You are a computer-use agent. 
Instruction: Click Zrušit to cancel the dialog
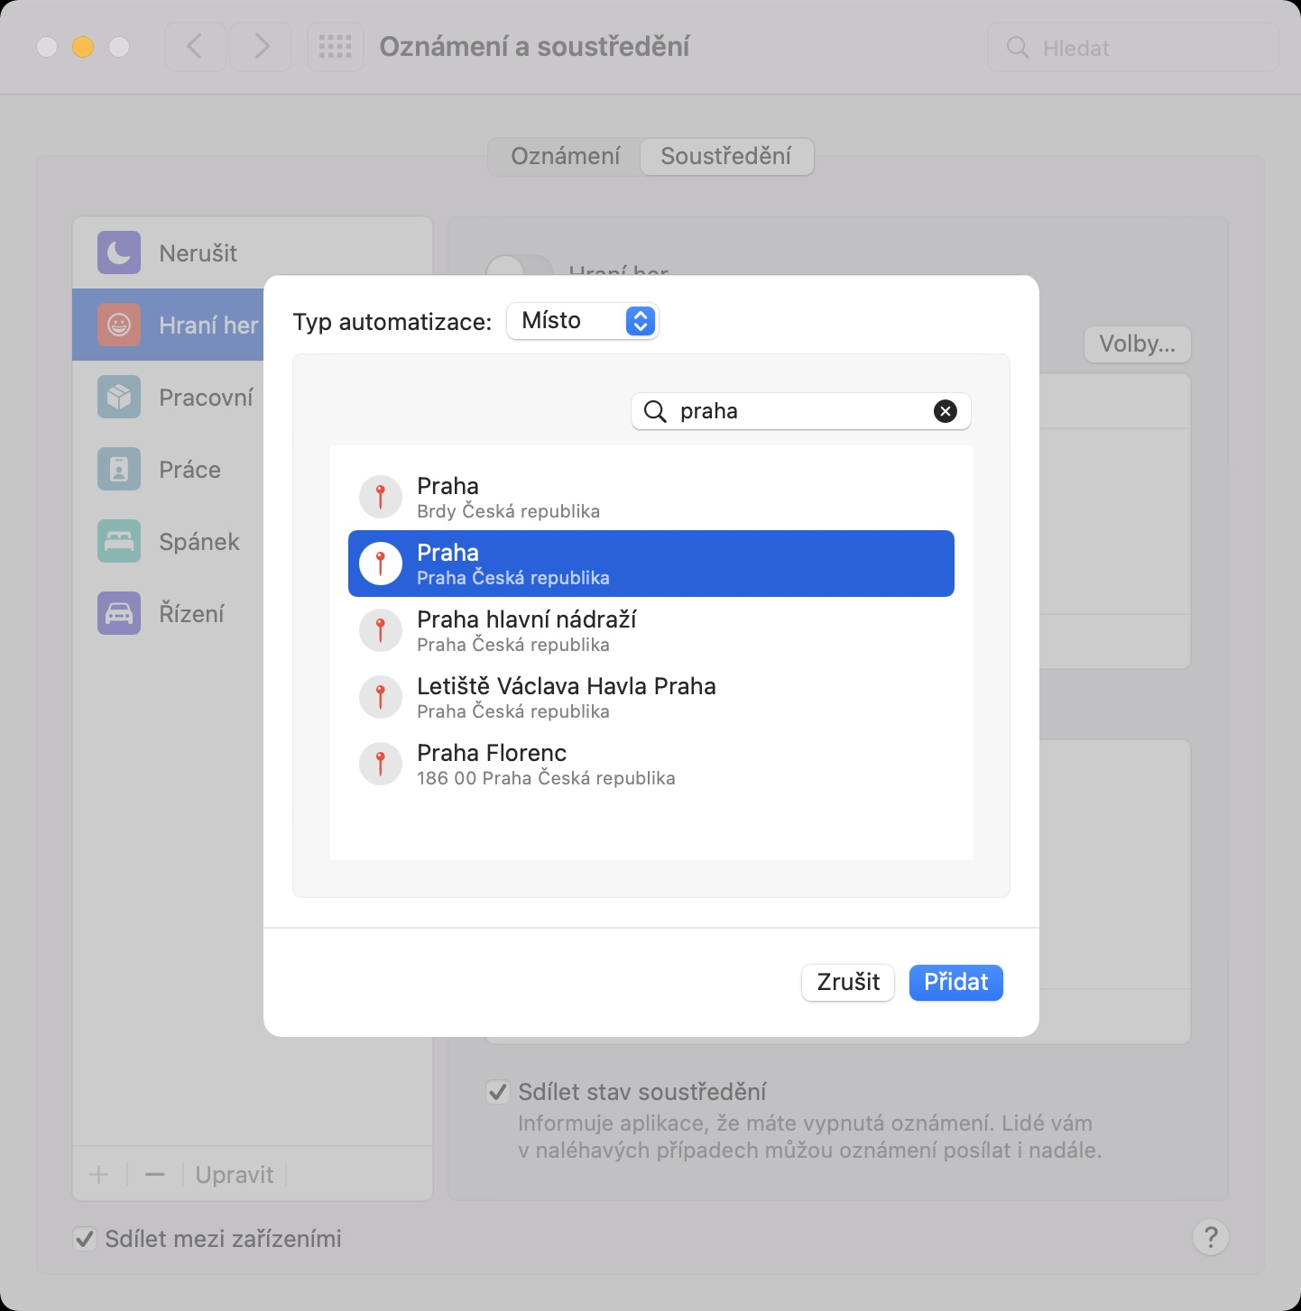pos(848,982)
